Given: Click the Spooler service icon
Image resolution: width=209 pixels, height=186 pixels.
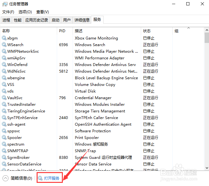Looking at the screenshot, I should (x=4, y=137).
